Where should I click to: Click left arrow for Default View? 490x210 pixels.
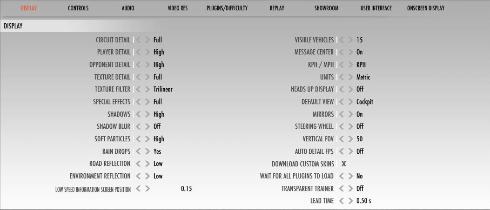tap(342, 102)
